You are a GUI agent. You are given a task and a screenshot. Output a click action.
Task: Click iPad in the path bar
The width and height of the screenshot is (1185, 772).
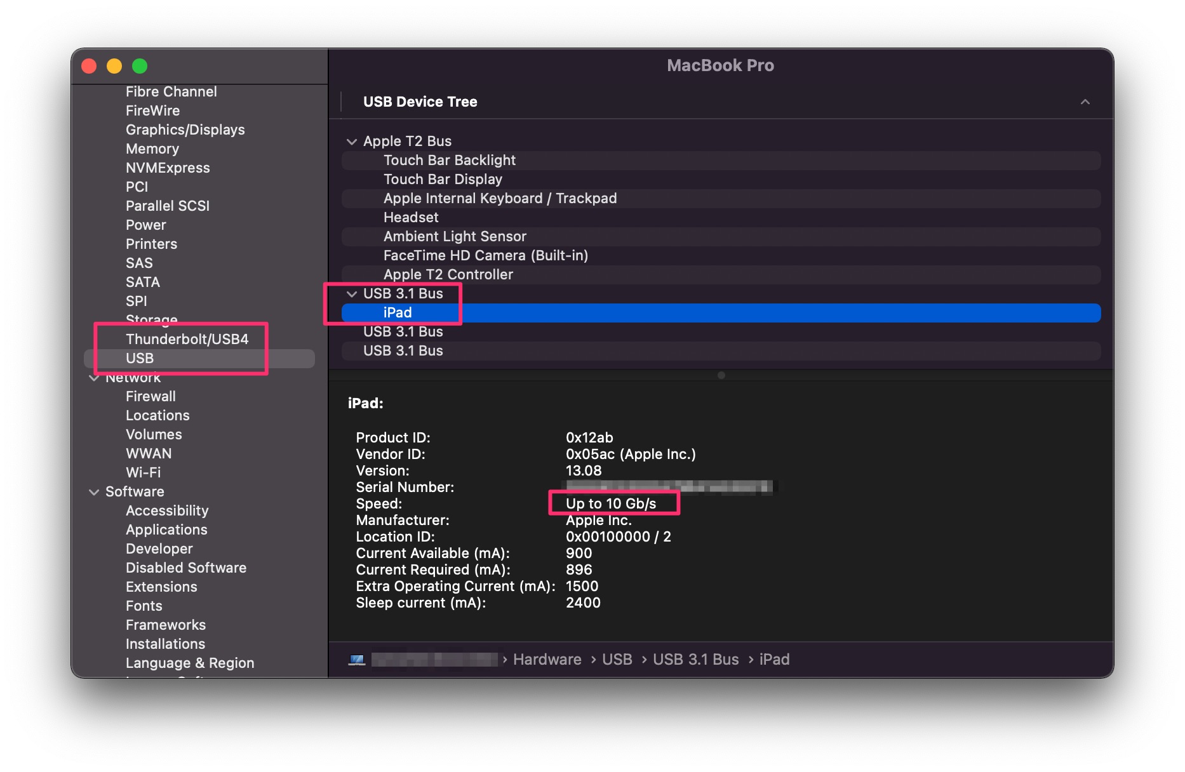[x=774, y=660]
